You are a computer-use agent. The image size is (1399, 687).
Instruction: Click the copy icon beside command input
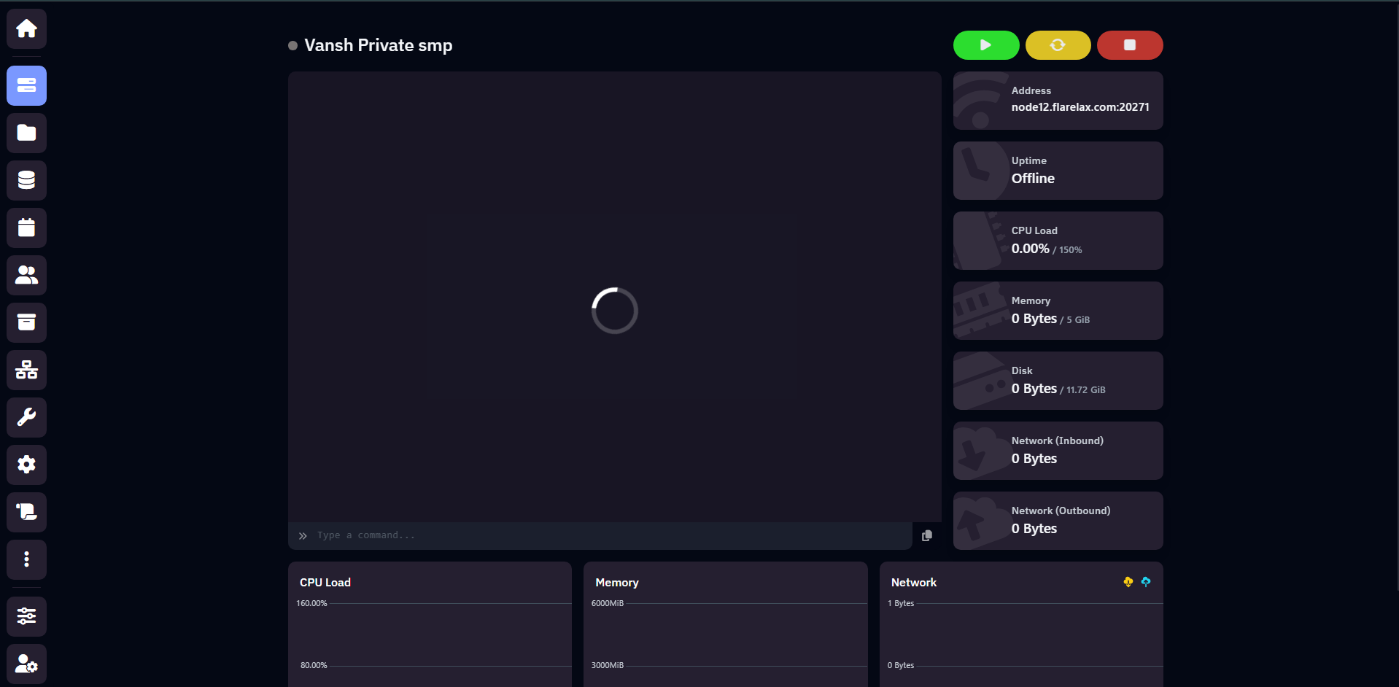[x=927, y=535]
